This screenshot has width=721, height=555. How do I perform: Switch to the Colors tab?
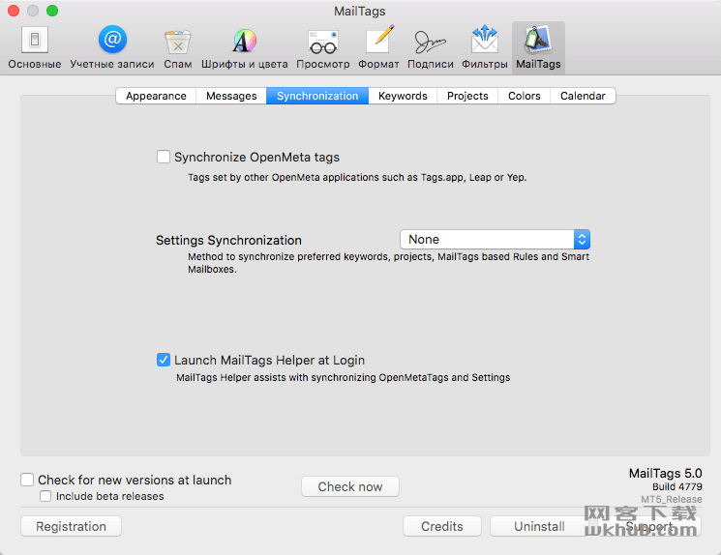point(525,96)
